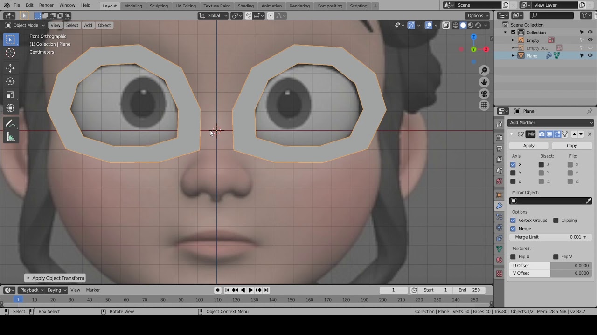
Task: Select the Transform tool
Action: click(10, 108)
